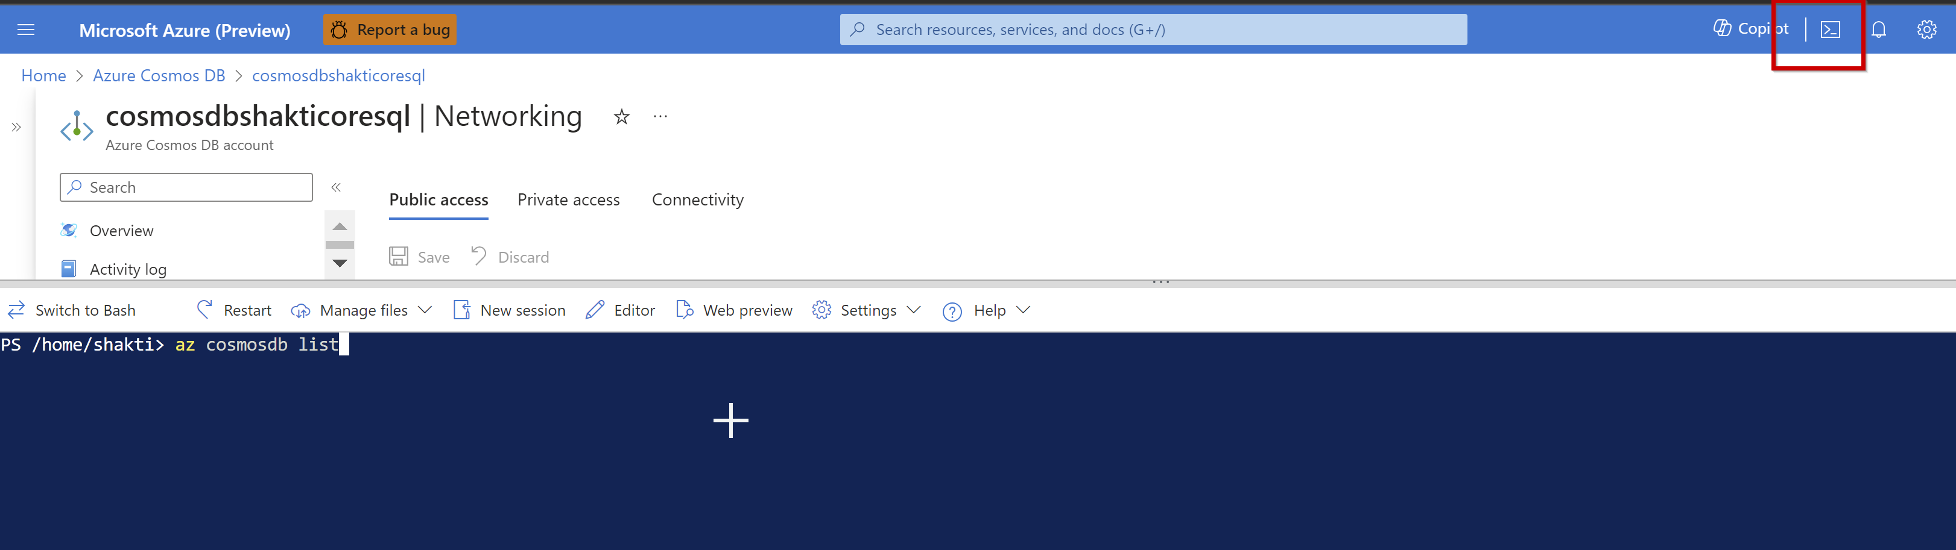Navigate to Azure Cosmos DB via breadcrumb
The width and height of the screenshot is (1956, 550).
coord(159,75)
